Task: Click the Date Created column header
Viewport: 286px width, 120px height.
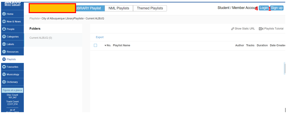Action: (x=278, y=45)
